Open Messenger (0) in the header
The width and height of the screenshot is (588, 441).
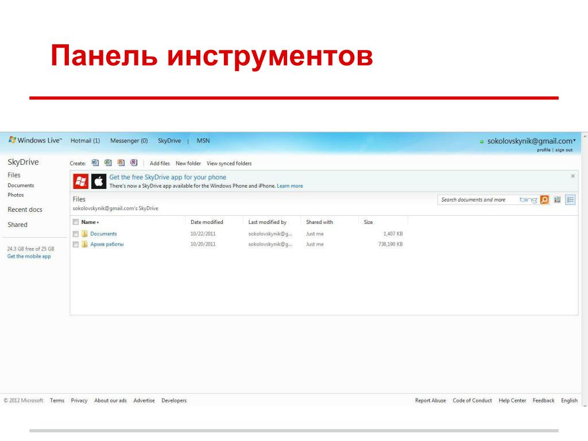click(129, 141)
